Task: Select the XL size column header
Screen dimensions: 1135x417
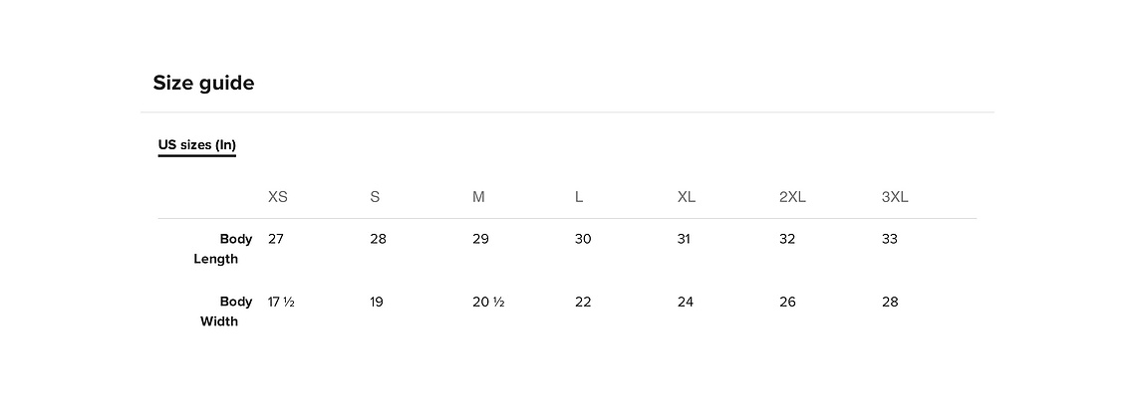Action: click(687, 197)
